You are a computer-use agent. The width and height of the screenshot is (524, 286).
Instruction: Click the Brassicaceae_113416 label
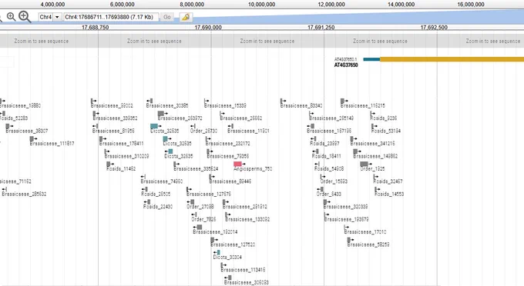coord(243,270)
